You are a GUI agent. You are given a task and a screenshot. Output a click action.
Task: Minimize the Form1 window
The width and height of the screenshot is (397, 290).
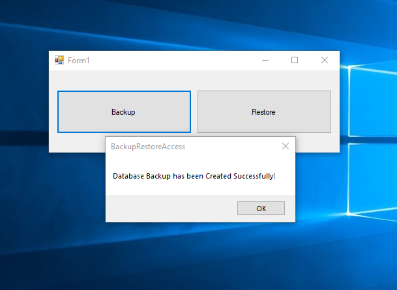(x=265, y=60)
